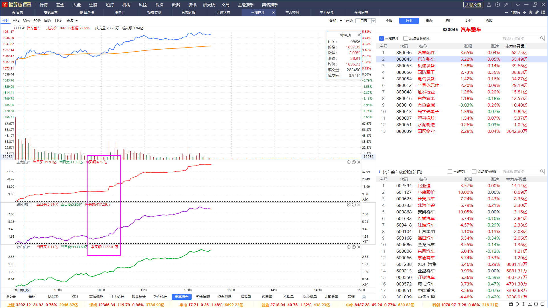
Task: Open settings of the 散户统计 panel
Action: point(348,247)
